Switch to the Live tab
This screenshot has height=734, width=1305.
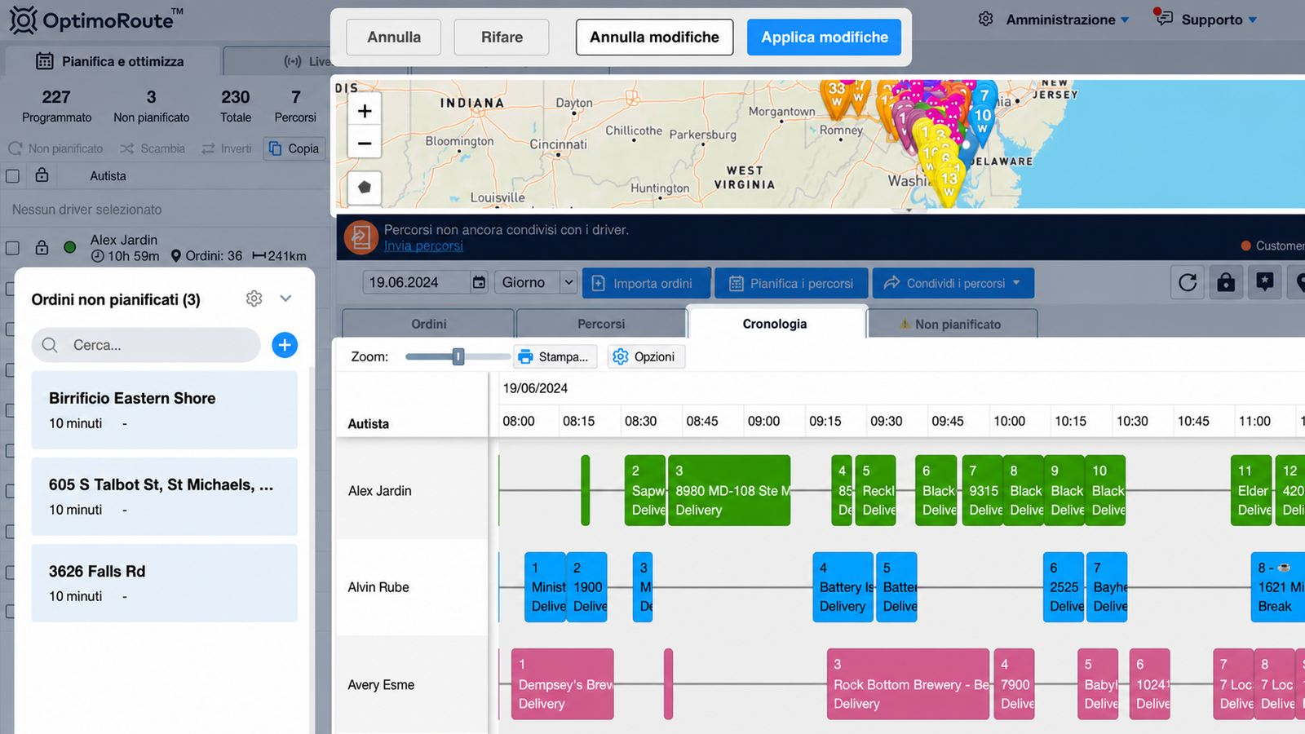[x=307, y=61]
